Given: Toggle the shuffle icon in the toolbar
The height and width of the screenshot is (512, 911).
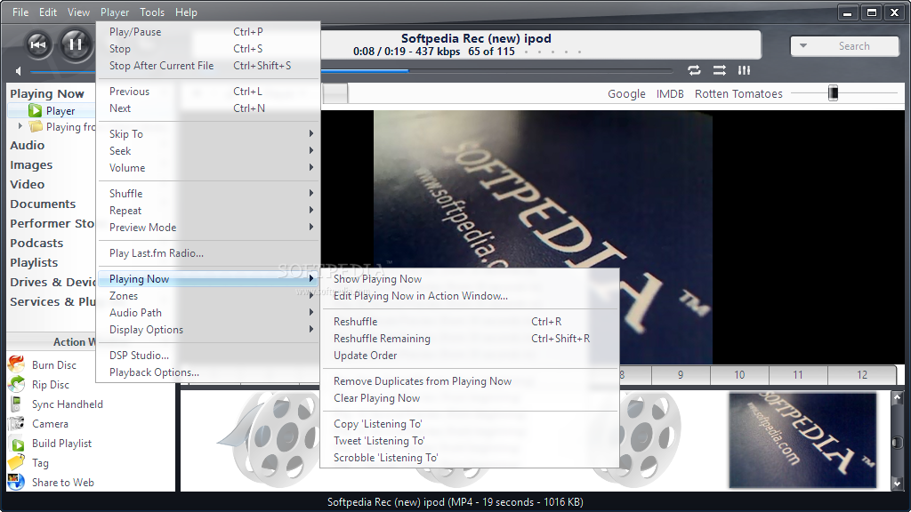Looking at the screenshot, I should click(719, 70).
